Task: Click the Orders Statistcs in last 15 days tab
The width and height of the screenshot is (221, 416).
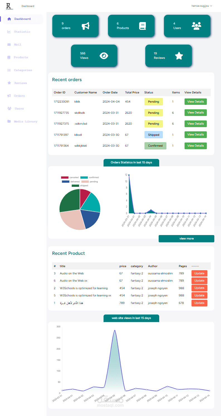Action: (131, 163)
